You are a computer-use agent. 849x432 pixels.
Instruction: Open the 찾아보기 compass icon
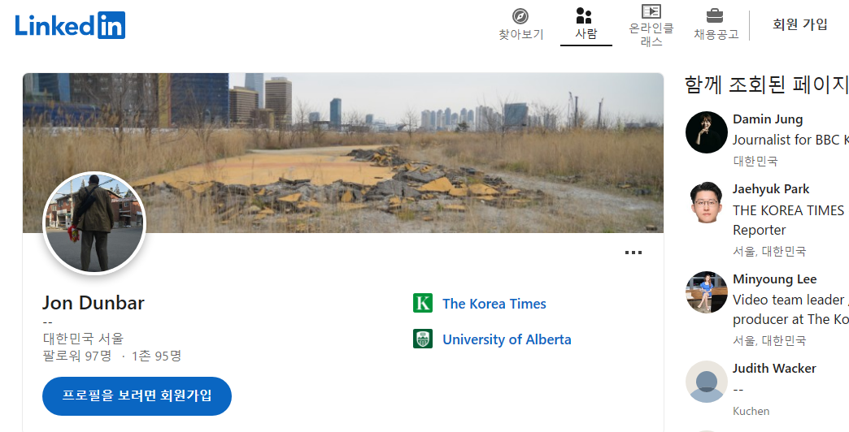point(520,16)
